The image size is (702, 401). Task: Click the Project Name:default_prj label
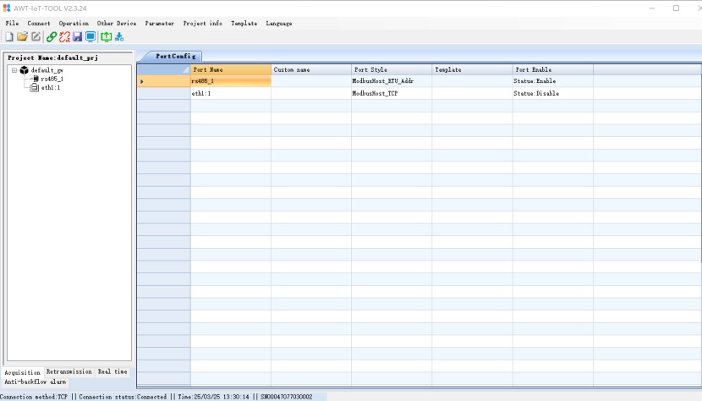click(52, 58)
